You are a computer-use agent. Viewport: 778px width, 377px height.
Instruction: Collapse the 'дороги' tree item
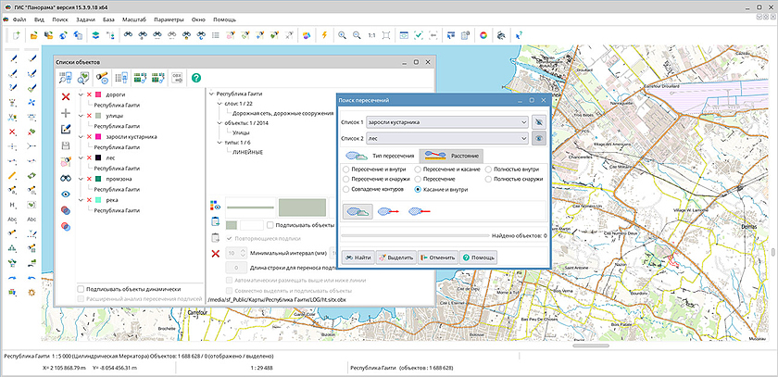tap(82, 94)
